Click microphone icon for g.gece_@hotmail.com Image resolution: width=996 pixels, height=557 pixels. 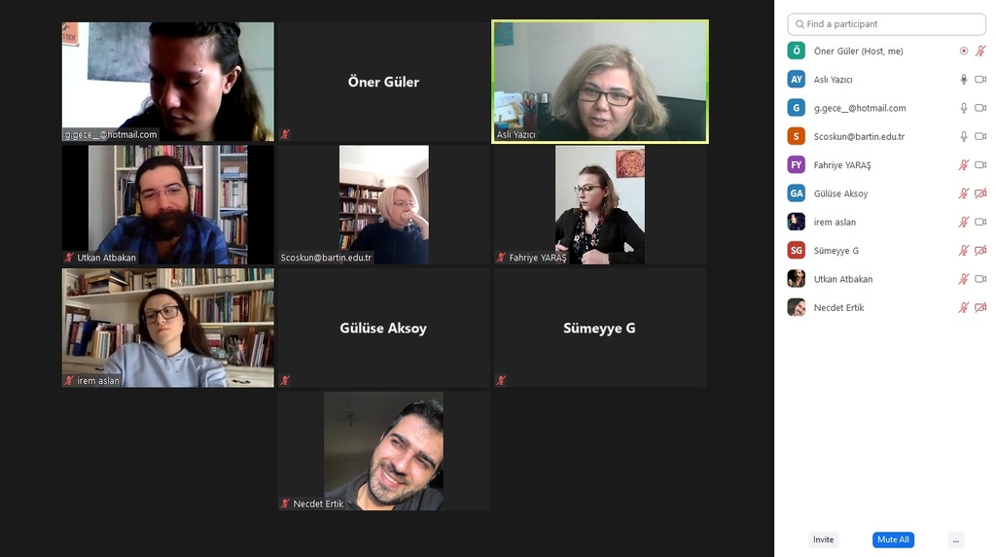964,108
